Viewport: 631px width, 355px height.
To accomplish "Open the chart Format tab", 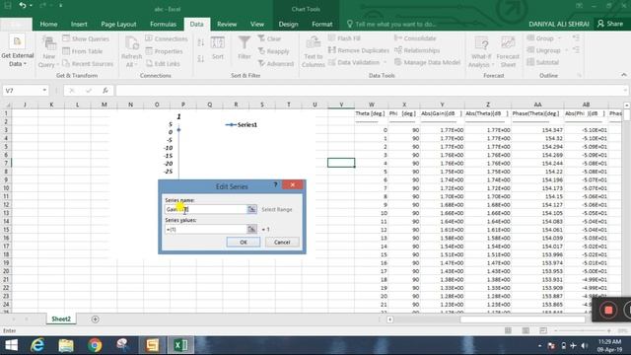I will [x=322, y=24].
